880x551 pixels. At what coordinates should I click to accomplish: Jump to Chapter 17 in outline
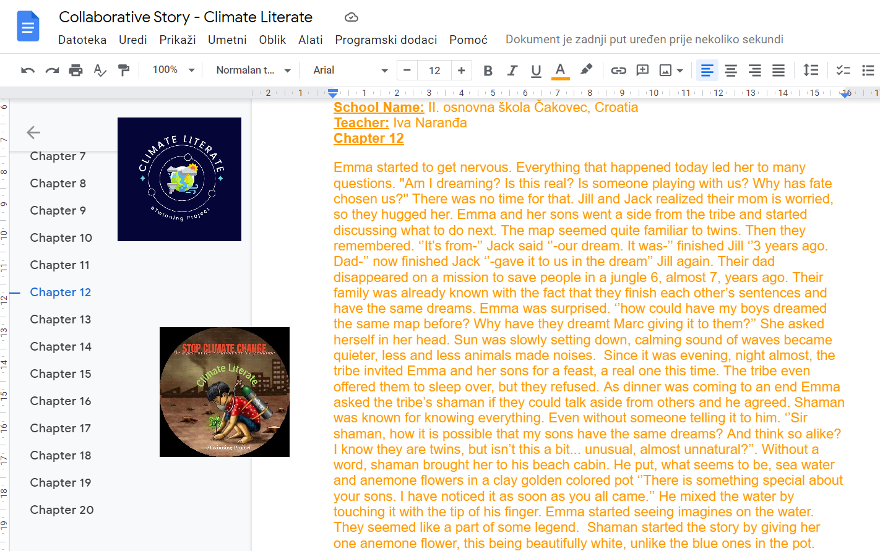[x=61, y=429]
